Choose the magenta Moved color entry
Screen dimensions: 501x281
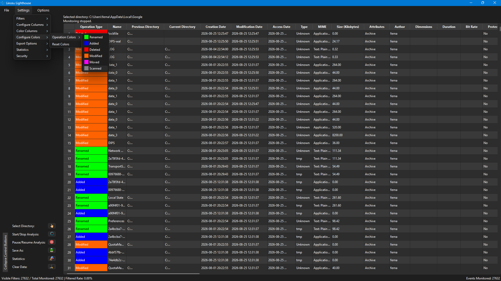(95, 62)
